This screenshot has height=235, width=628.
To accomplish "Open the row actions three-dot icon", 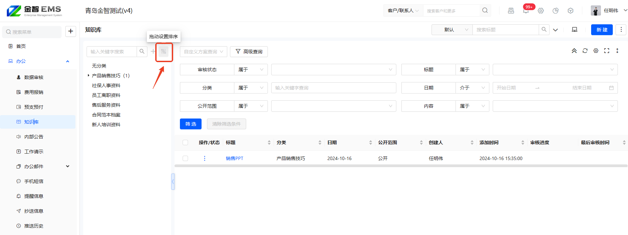I will [x=205, y=158].
